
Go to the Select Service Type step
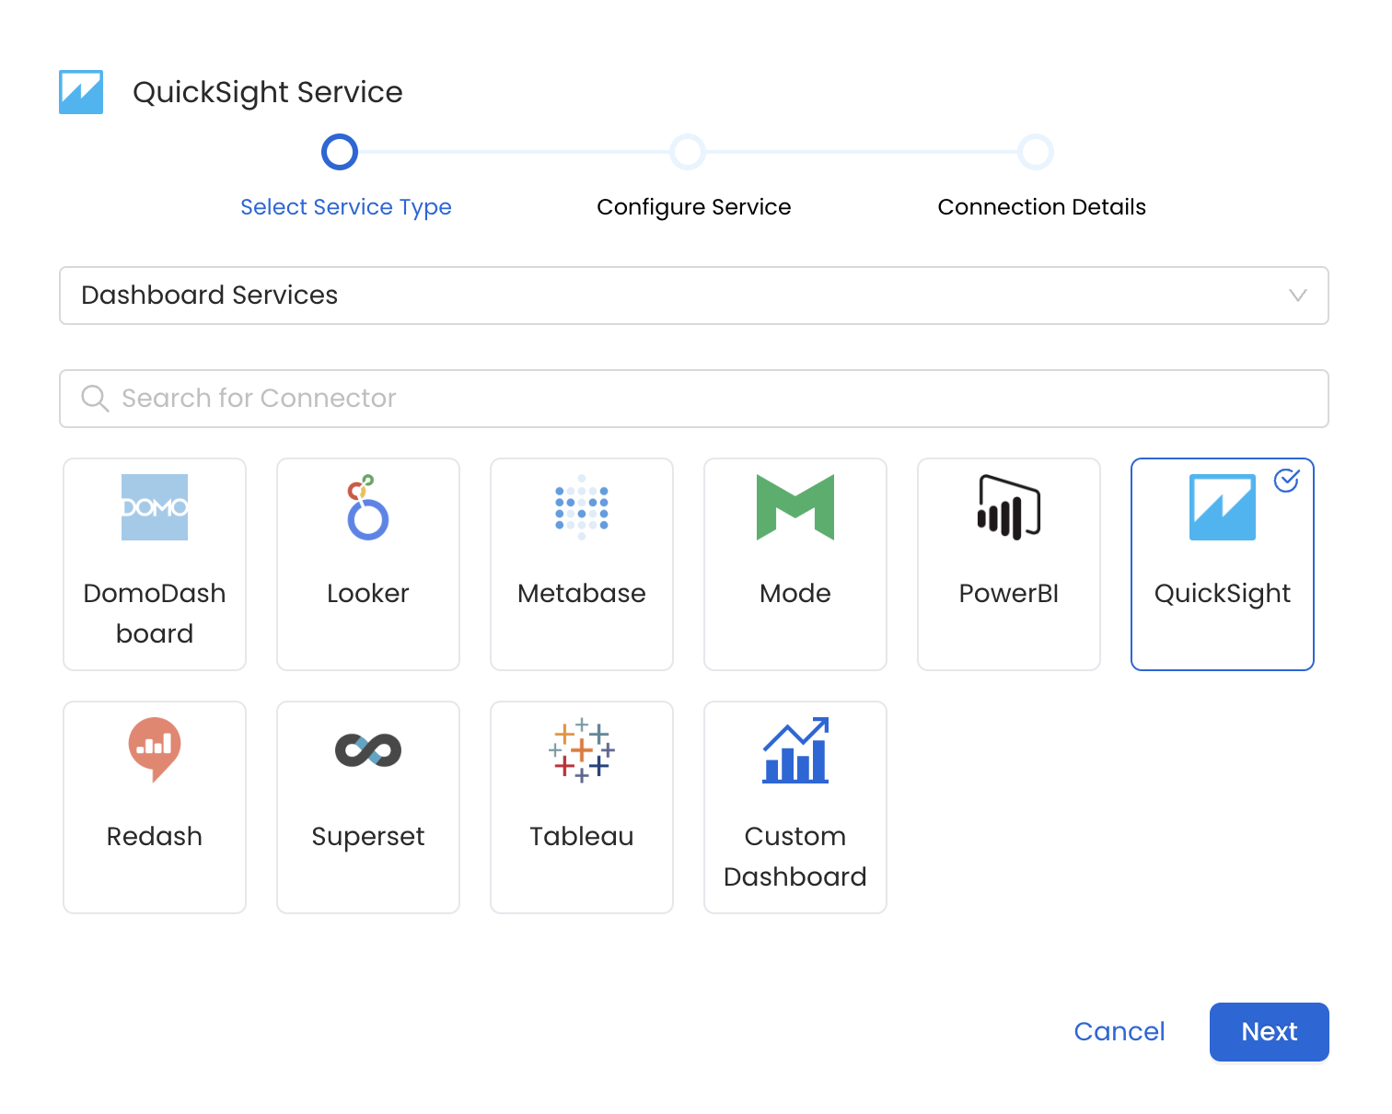[345, 207]
